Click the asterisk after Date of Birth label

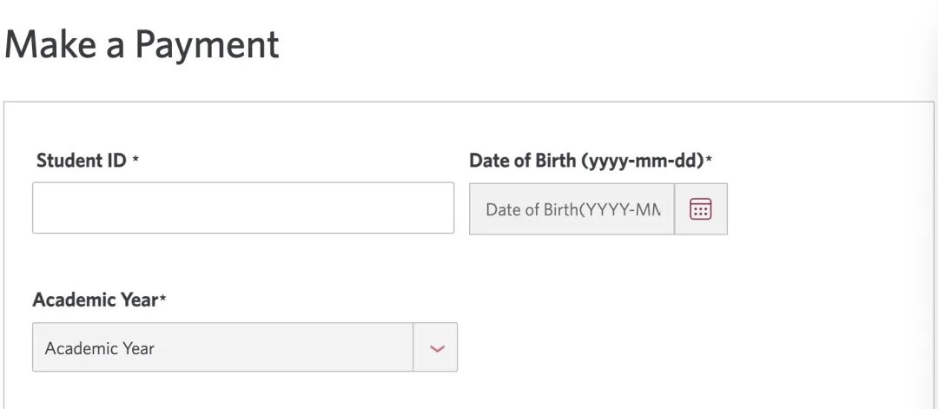coord(709,161)
